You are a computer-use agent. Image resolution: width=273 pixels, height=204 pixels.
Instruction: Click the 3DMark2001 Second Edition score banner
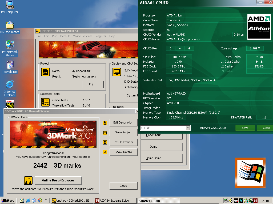click(x=53, y=134)
